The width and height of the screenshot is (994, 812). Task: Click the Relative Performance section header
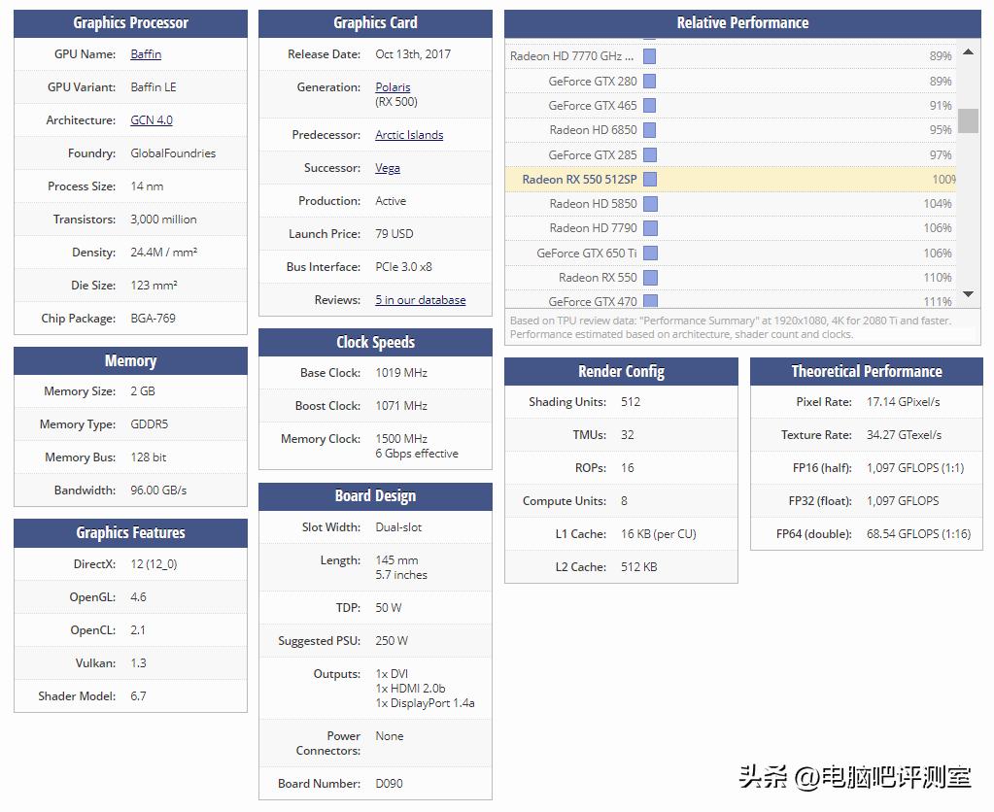click(743, 23)
